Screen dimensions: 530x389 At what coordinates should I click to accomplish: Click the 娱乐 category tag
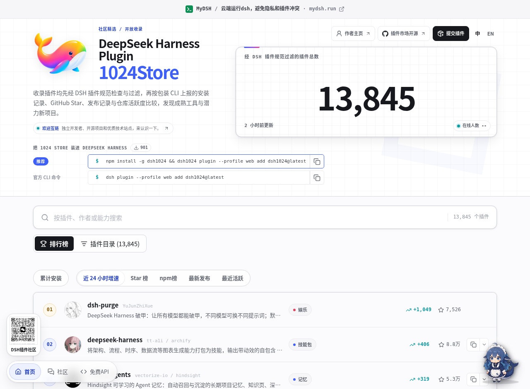pos(300,310)
